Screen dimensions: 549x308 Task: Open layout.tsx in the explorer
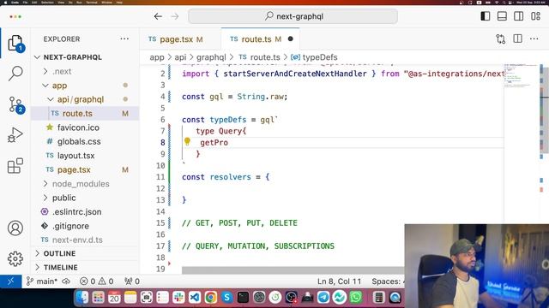(85, 156)
